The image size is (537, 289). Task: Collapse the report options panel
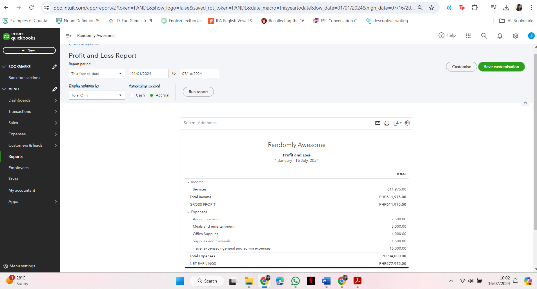tap(525, 103)
